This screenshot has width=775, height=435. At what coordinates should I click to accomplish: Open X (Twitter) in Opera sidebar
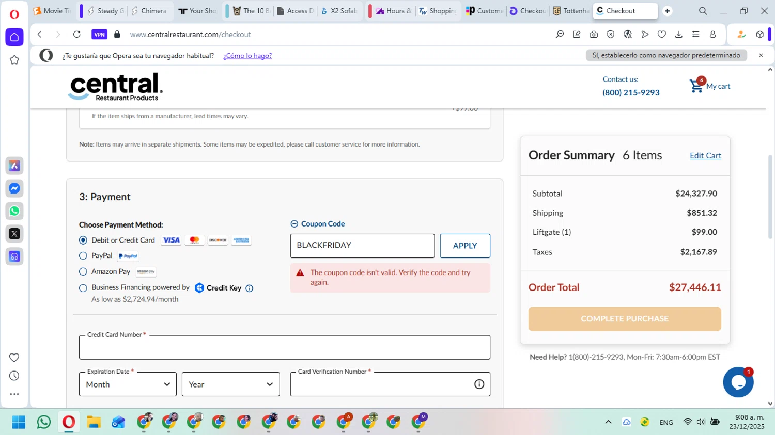(x=14, y=234)
